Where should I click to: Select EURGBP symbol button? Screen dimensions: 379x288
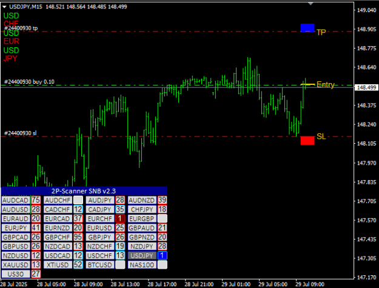click(x=142, y=218)
